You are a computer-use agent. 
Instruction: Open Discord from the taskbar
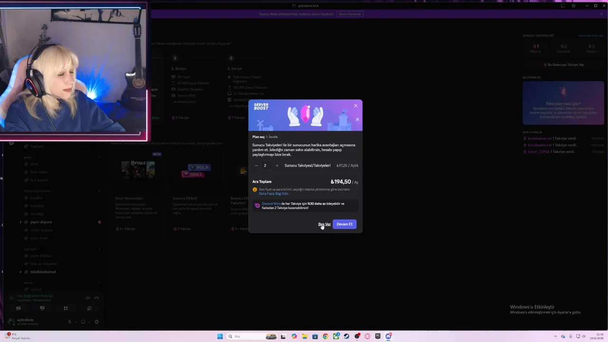click(x=389, y=336)
